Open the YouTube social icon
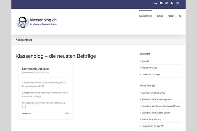 tap(161, 3)
